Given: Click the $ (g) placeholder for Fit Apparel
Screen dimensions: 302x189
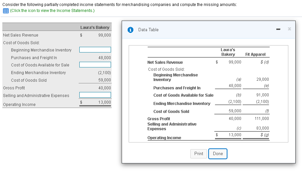Looking at the screenshot, I should point(265,135).
